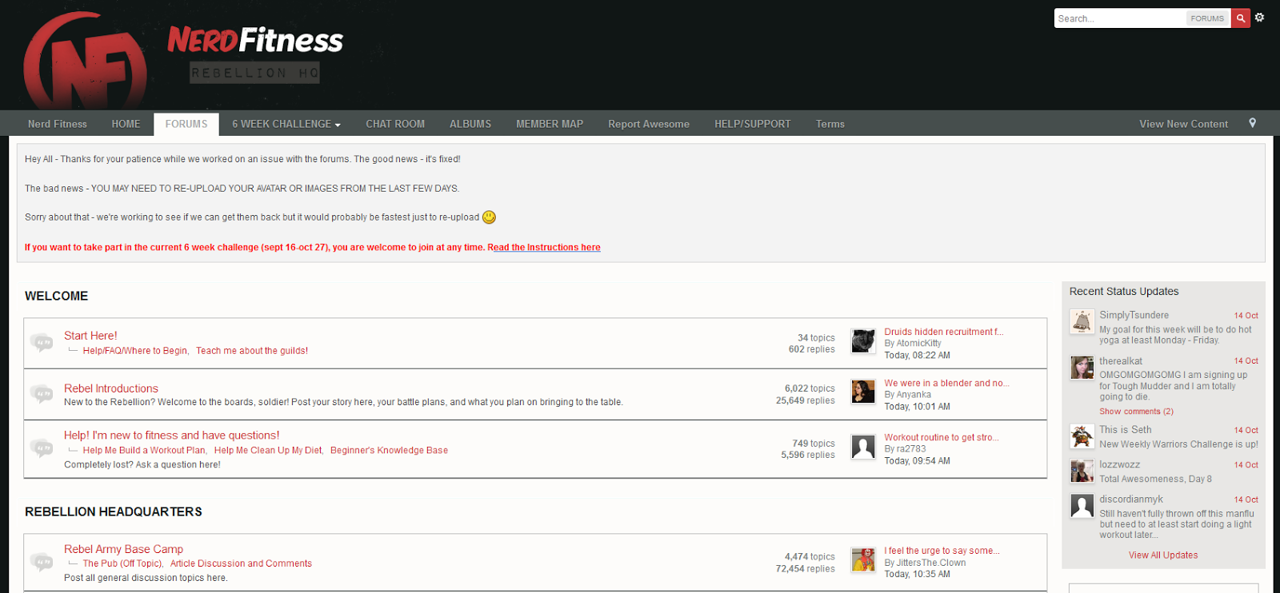The height and width of the screenshot is (593, 1280).
Task: Open AtomicKitty's avatar in Start Here row
Action: (x=863, y=340)
